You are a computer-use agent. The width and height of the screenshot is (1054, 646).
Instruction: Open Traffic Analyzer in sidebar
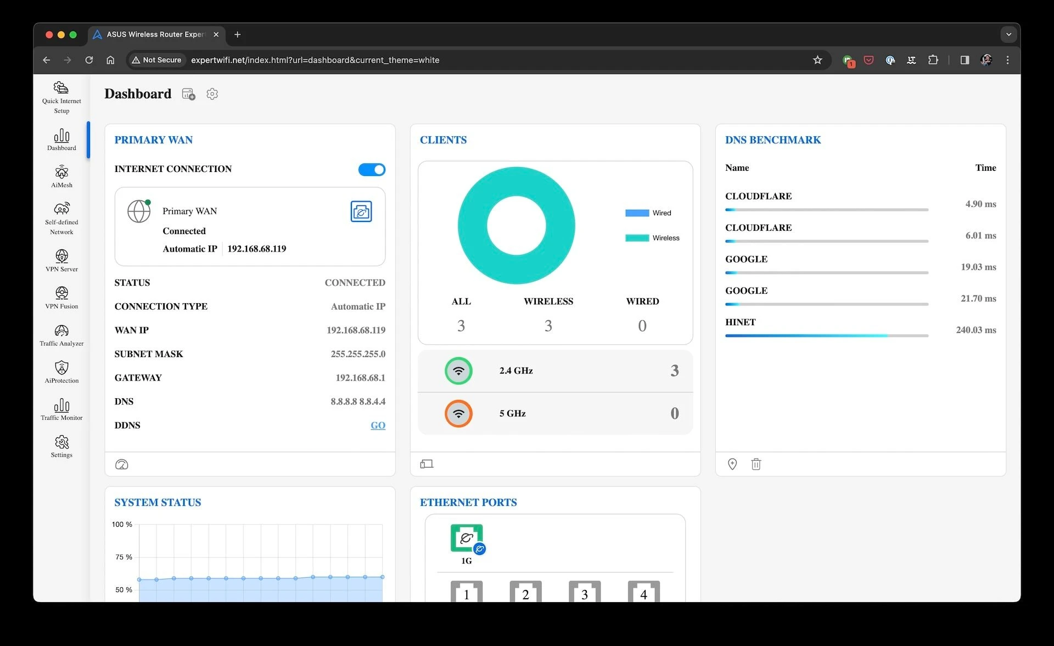tap(61, 336)
